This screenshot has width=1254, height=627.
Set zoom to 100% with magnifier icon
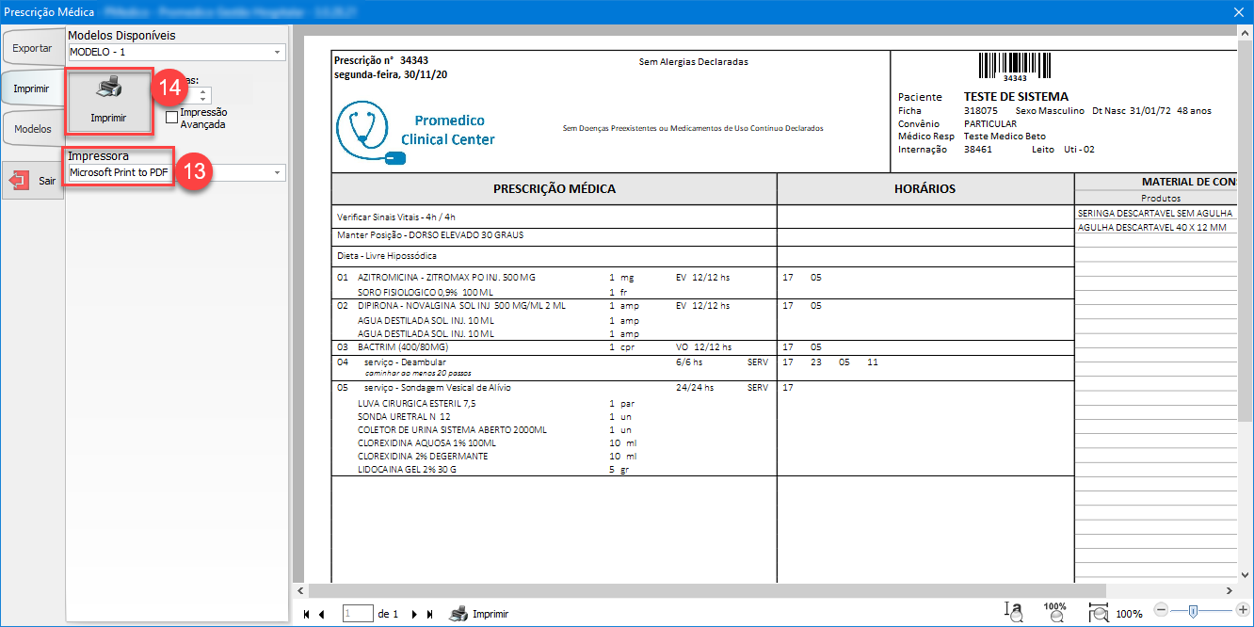pyautogui.click(x=1055, y=613)
